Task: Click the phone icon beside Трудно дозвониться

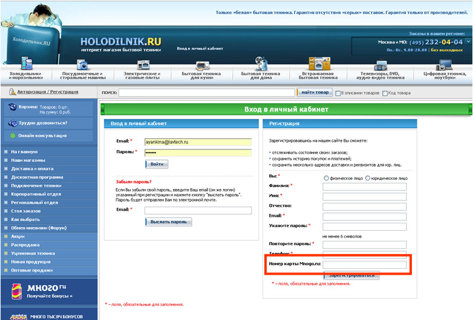Action: click(x=13, y=123)
